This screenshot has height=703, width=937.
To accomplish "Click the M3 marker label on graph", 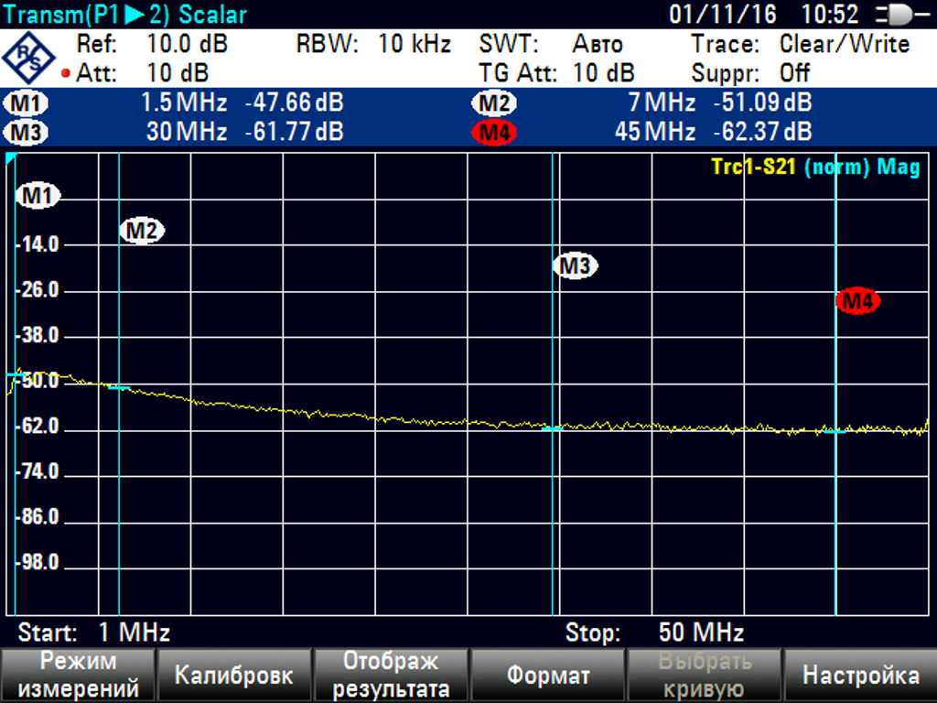I will [575, 266].
